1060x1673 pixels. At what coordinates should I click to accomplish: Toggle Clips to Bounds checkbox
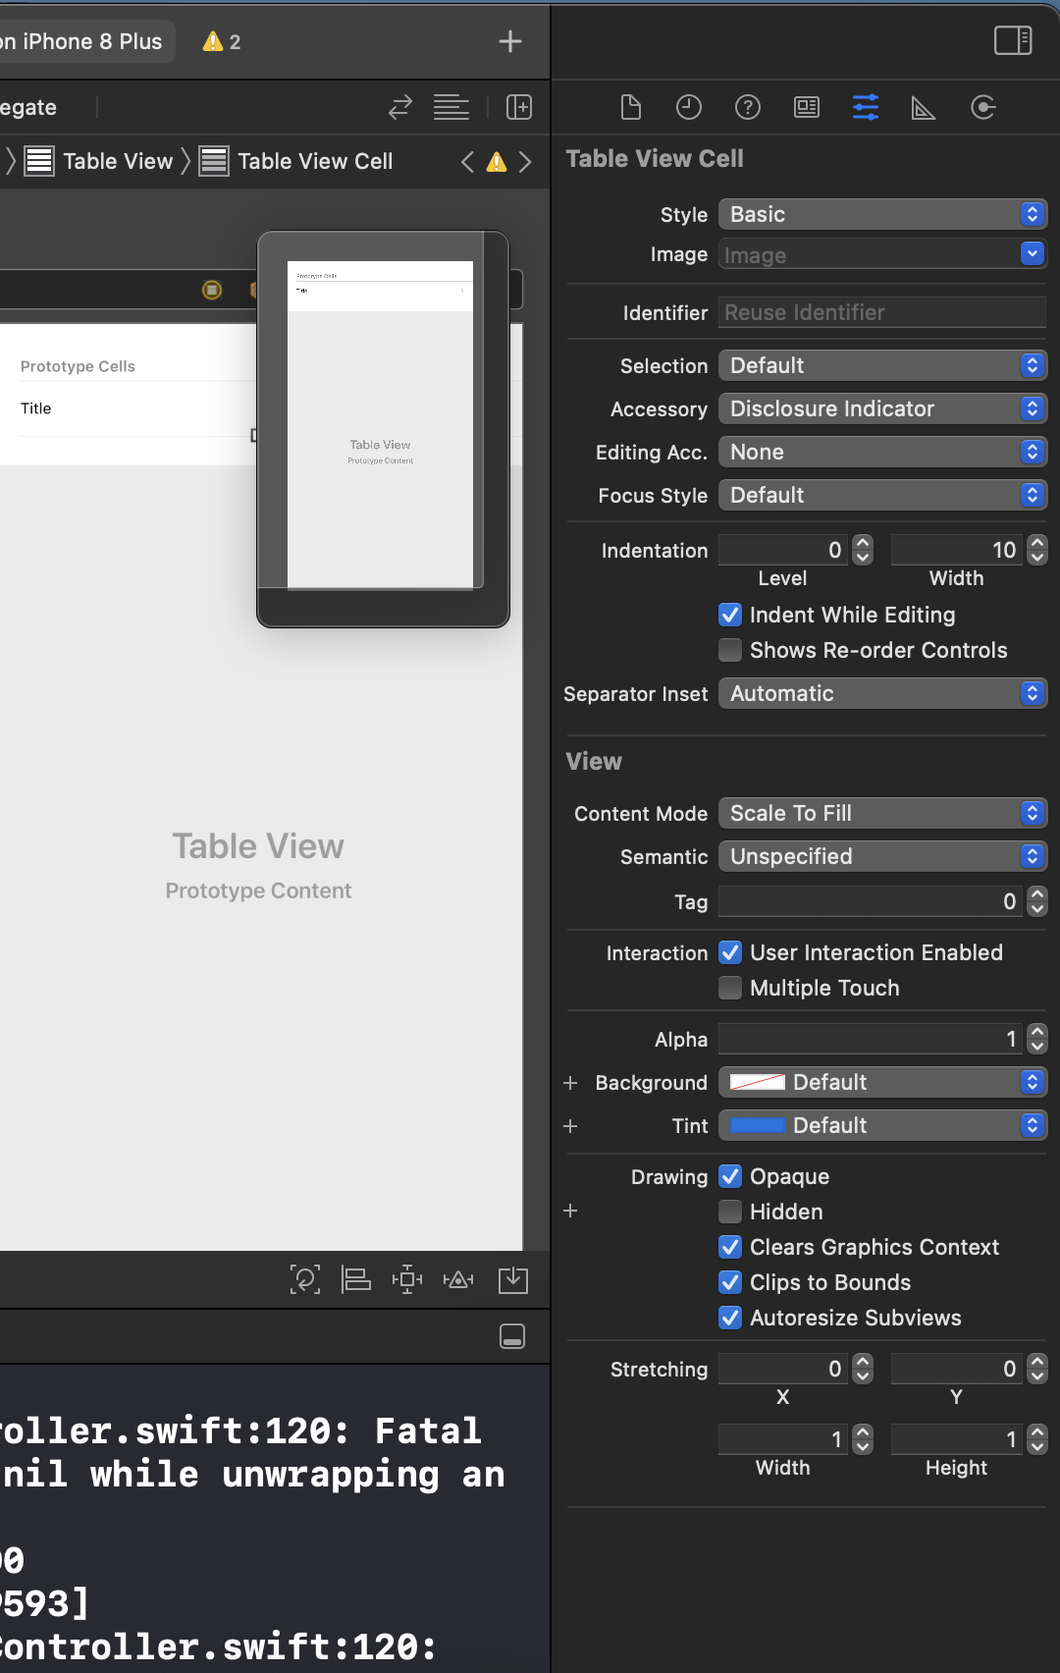(x=730, y=1282)
